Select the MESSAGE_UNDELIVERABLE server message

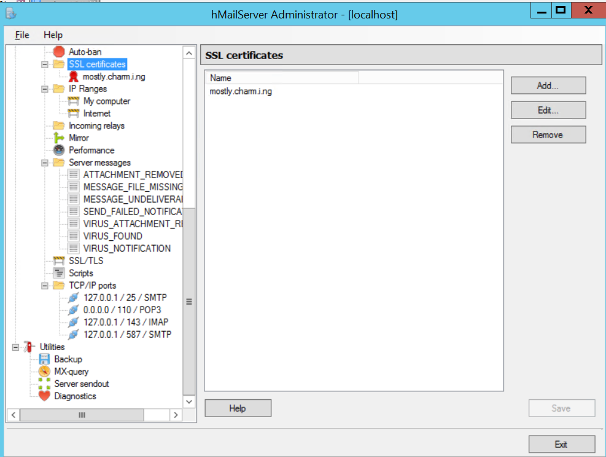point(133,200)
